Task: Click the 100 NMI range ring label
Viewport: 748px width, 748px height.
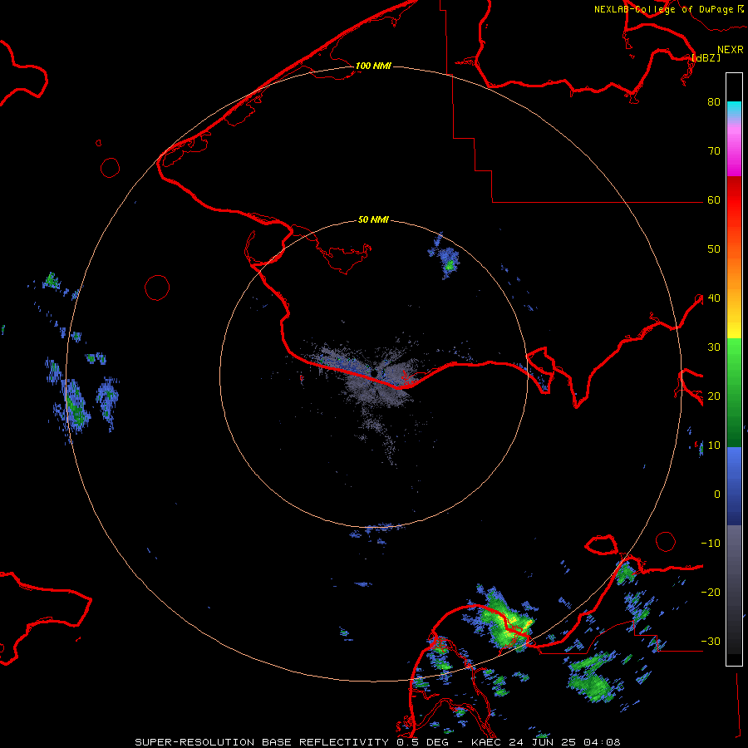Action: [x=373, y=66]
